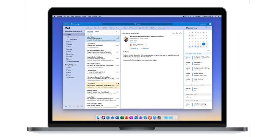275x137 pixels.
Task: Click the Preview All link
Action: point(145,48)
